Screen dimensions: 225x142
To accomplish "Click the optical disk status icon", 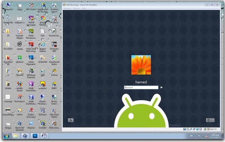I will pos(188,129).
